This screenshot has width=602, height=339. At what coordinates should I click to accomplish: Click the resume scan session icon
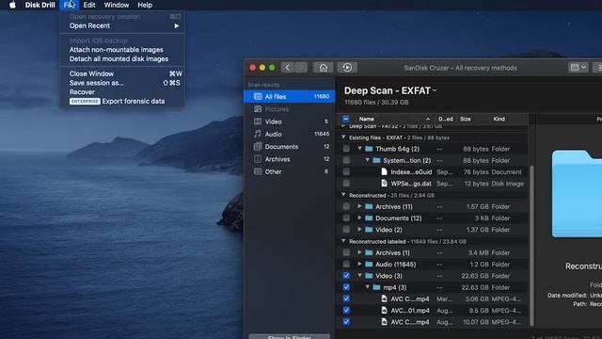[x=347, y=68]
